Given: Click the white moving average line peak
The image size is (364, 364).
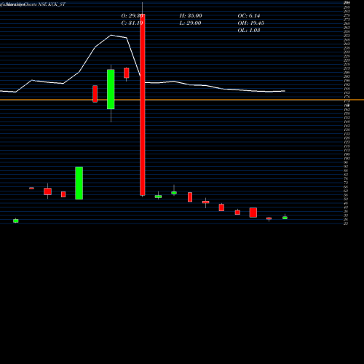Looking at the screenshot, I should click(x=111, y=35).
